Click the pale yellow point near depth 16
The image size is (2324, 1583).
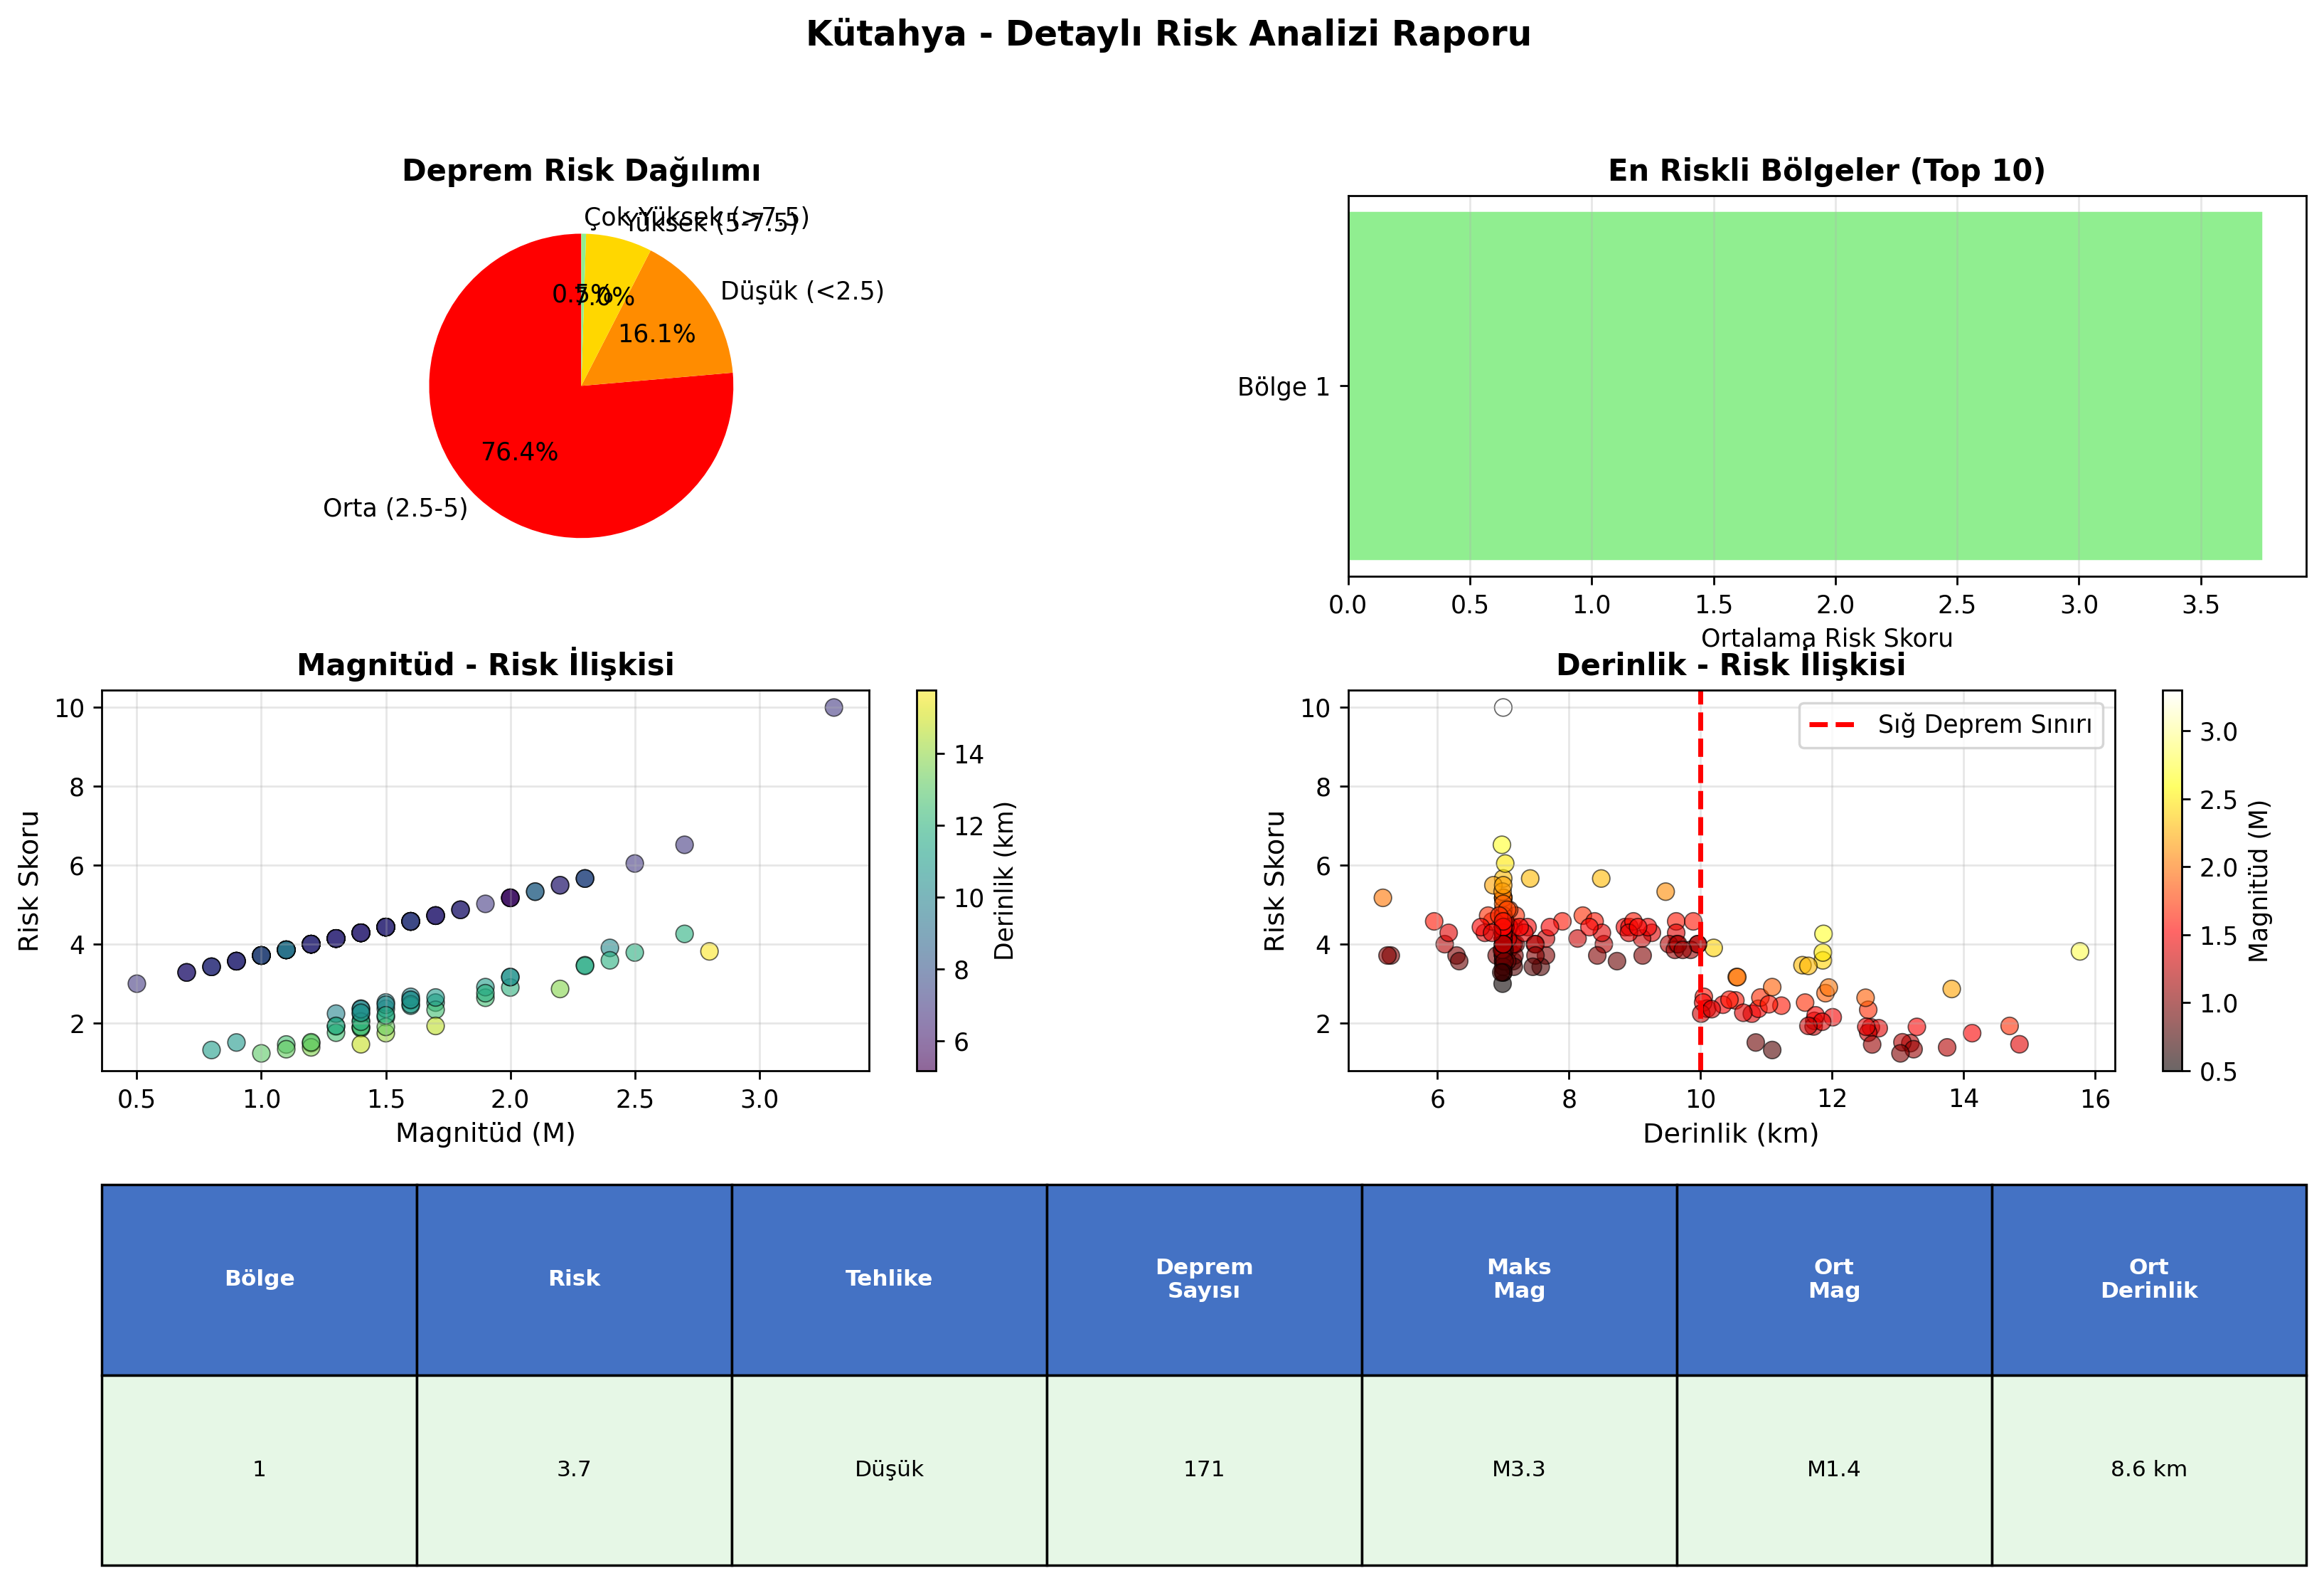coord(2080,951)
